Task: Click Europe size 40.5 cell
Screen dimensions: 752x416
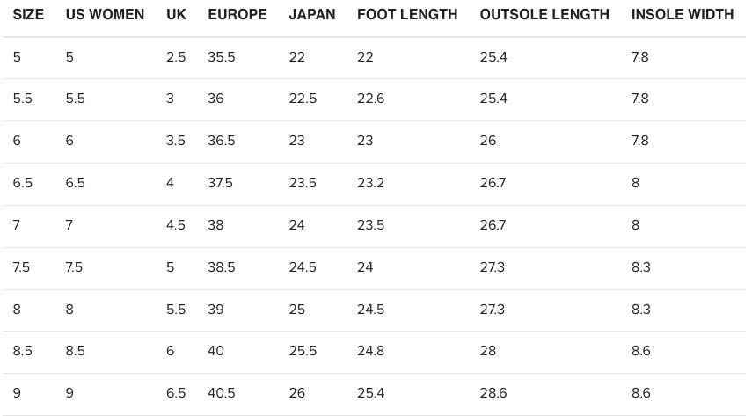Action: pos(222,393)
